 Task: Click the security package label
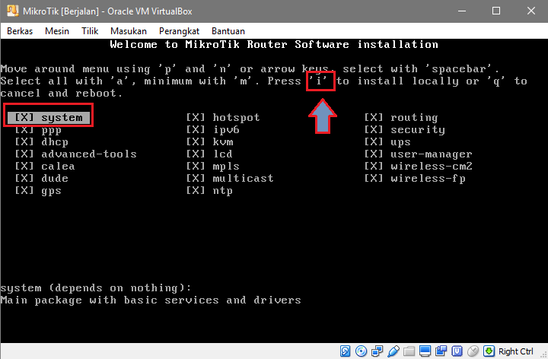pyautogui.click(x=418, y=130)
